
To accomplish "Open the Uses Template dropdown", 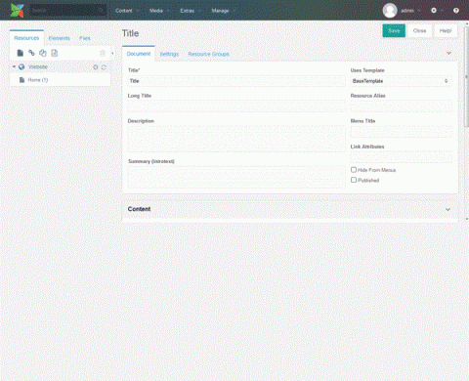I will coord(401,81).
